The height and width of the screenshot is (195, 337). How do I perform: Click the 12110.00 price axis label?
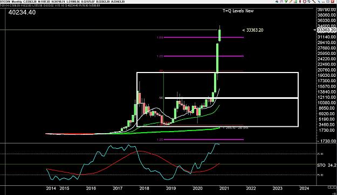click(326, 97)
